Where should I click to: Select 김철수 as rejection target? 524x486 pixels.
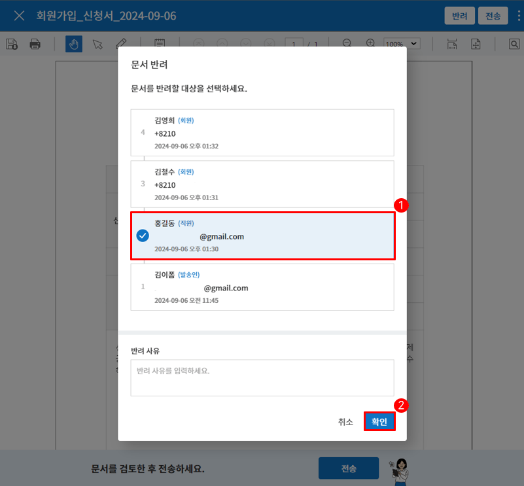262,184
